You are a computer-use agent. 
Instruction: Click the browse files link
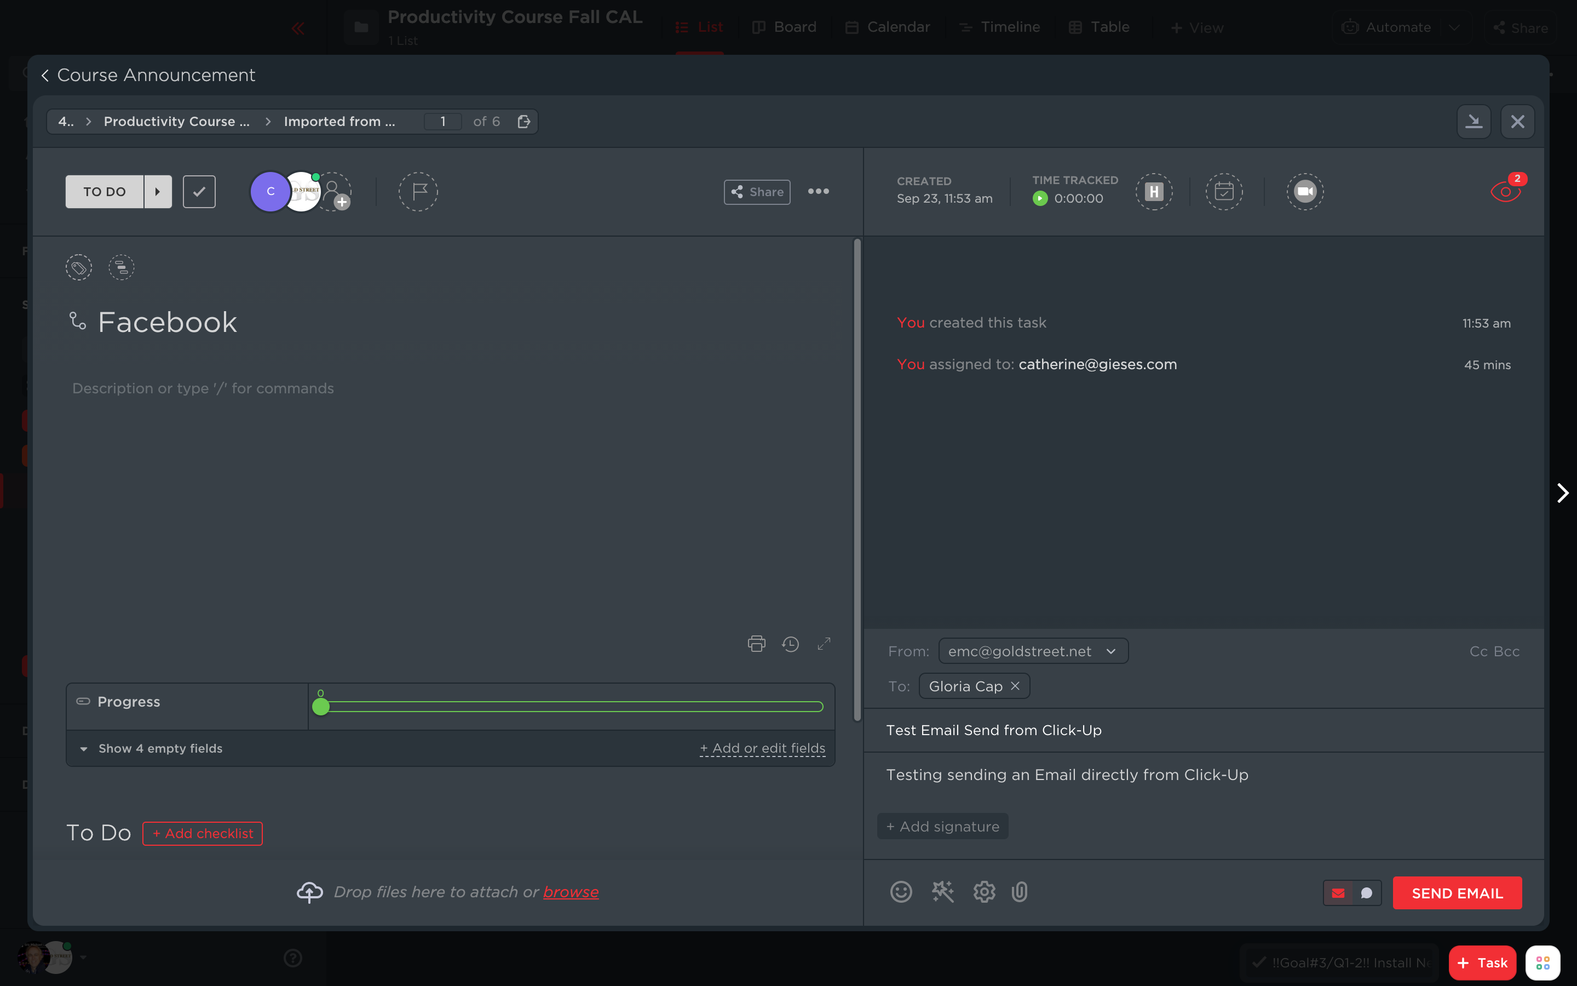571,891
